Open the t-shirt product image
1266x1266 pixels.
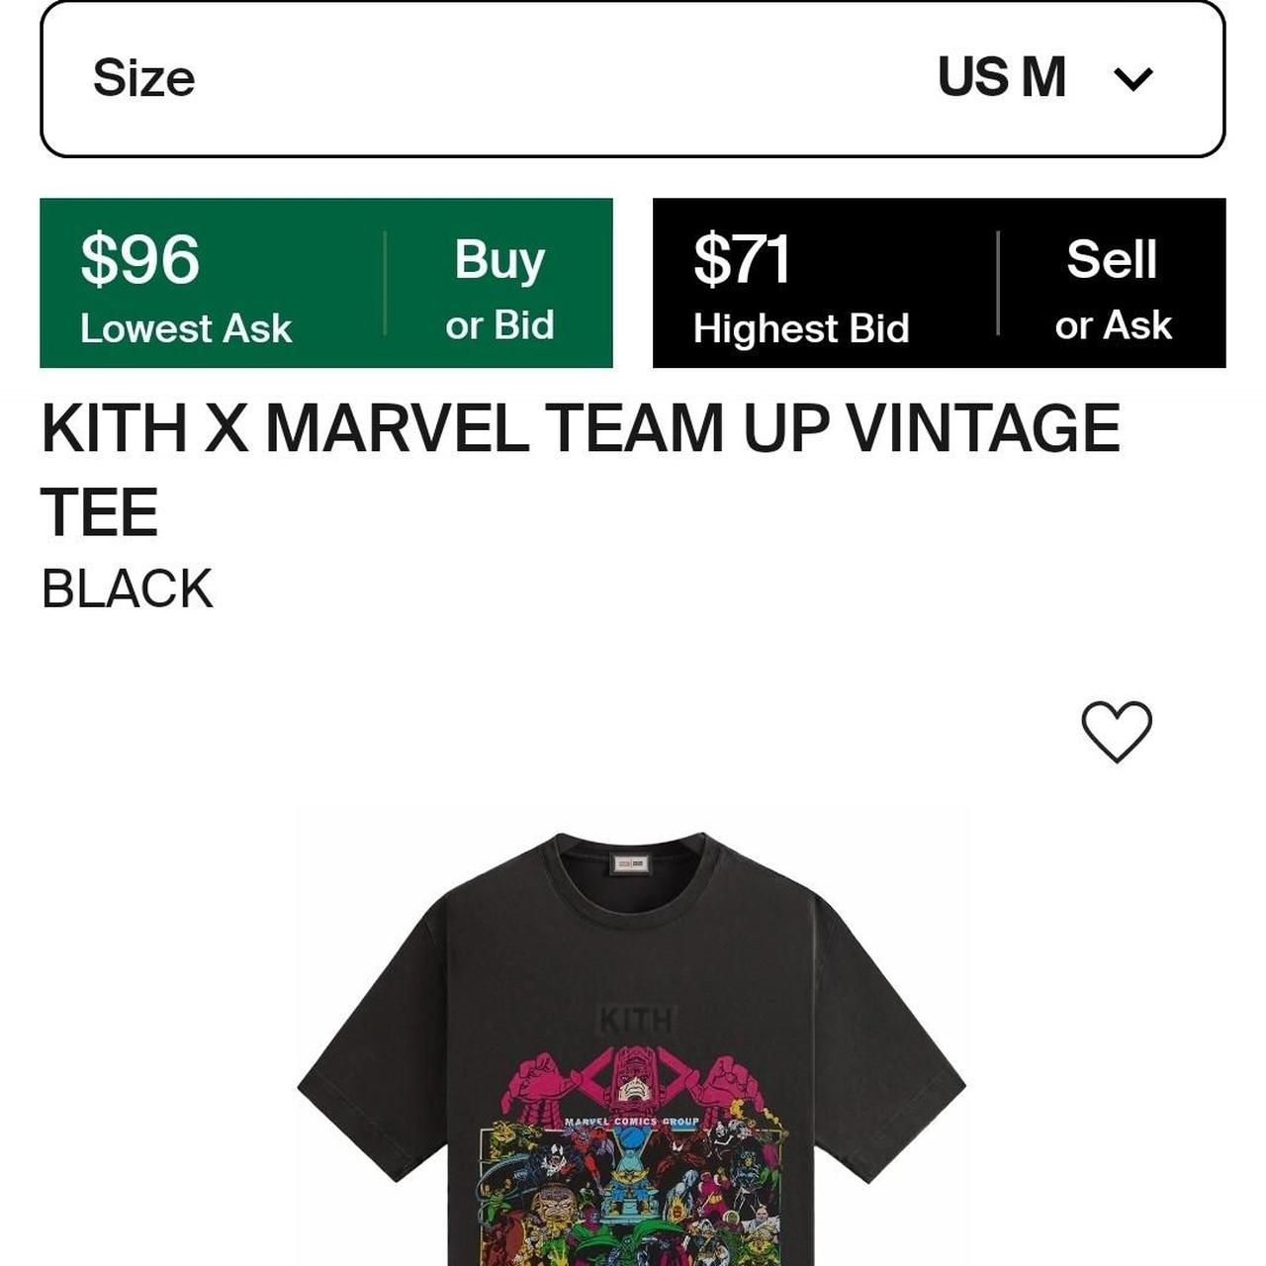click(x=633, y=1068)
